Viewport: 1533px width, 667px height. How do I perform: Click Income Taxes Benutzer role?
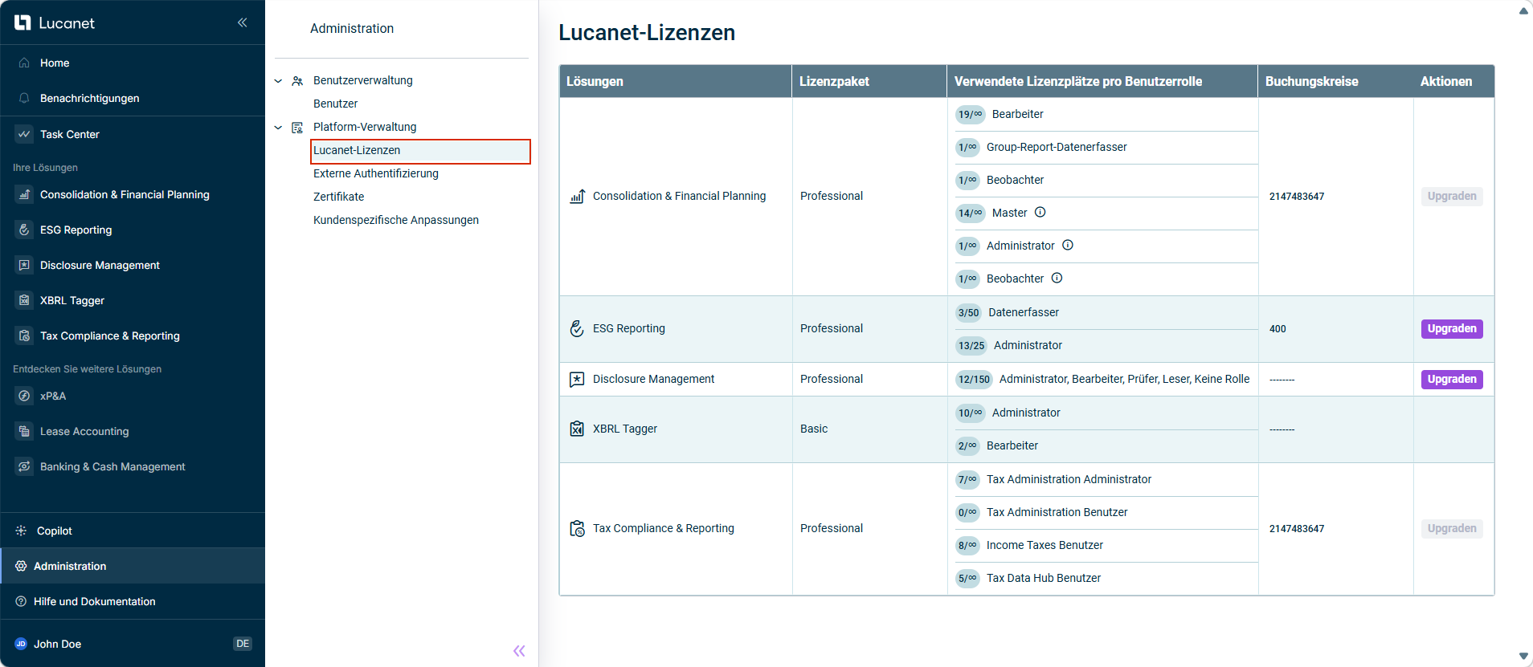click(1044, 545)
